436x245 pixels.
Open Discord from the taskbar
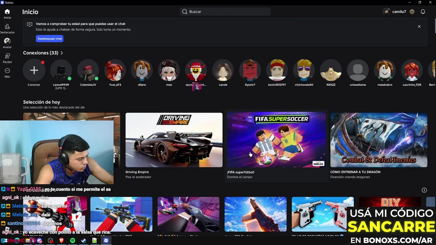[x=39, y=241]
